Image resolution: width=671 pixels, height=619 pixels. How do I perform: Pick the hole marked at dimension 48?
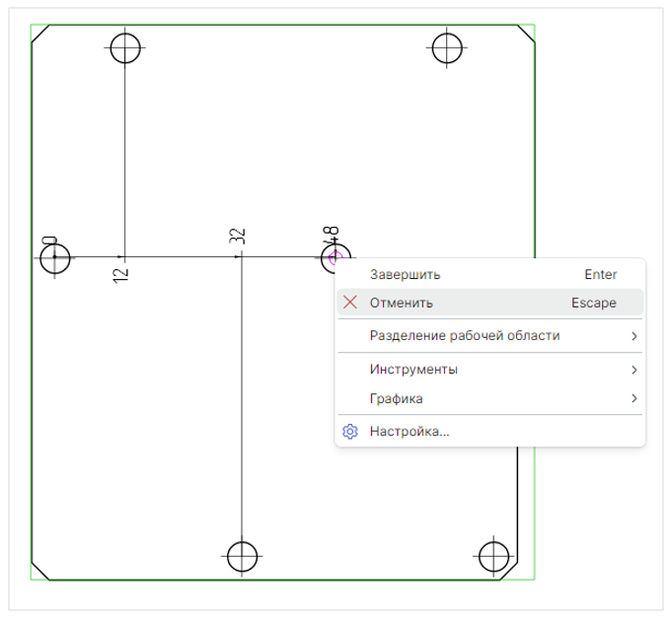point(334,258)
